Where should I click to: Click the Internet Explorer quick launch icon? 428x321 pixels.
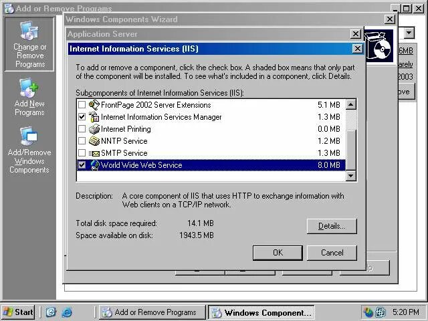coord(67,312)
